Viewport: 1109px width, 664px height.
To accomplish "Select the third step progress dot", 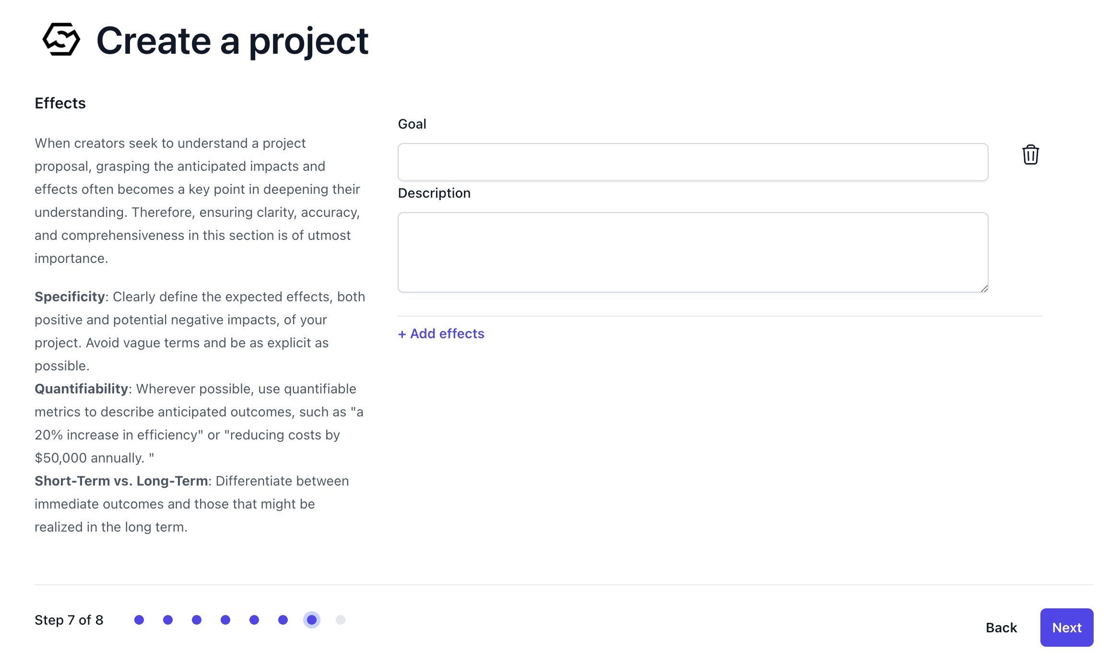I will [197, 620].
